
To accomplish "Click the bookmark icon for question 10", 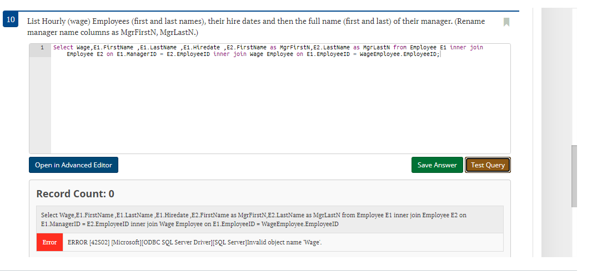I will [x=506, y=22].
